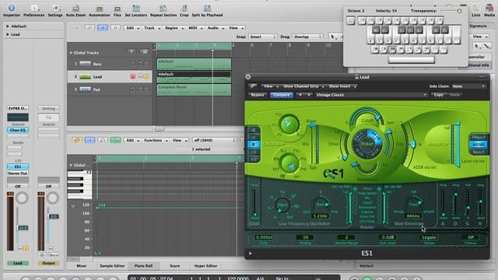Click the duplicate track button beside plus
This screenshot has height=280, width=498.
pyautogui.click(x=144, y=51)
